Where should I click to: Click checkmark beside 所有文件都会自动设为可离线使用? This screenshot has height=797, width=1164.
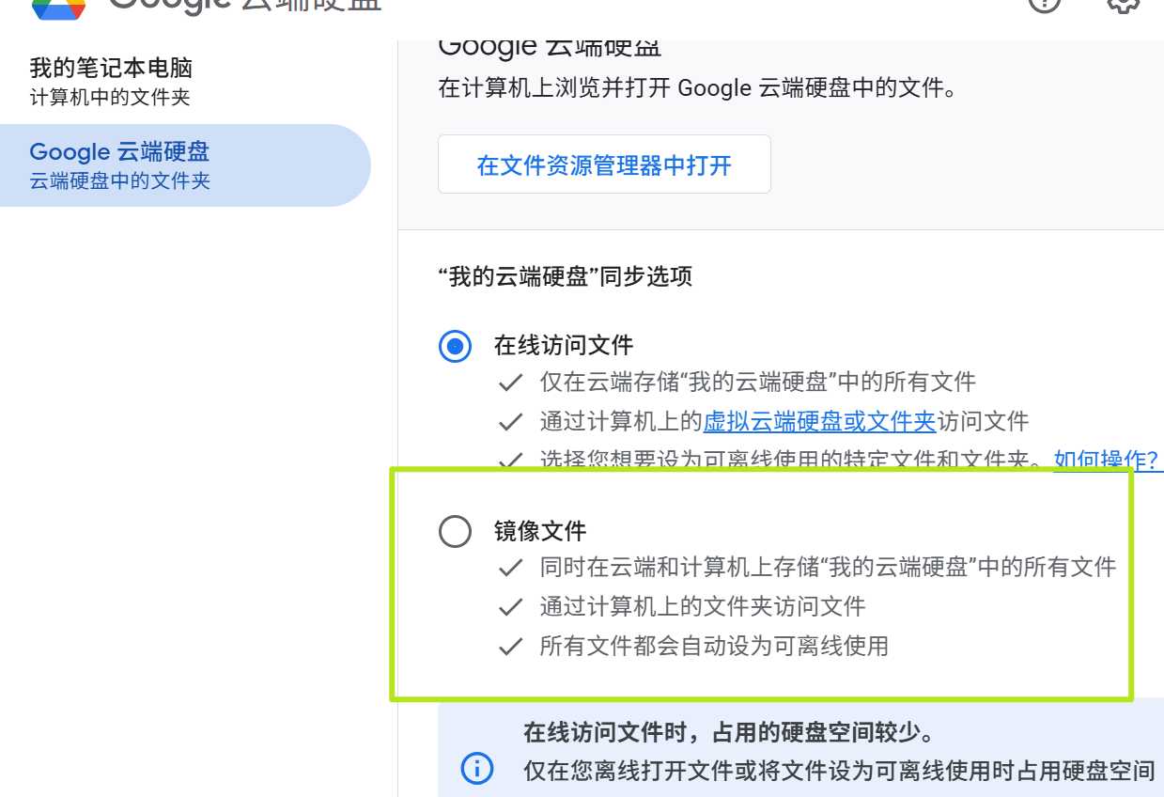tap(510, 647)
